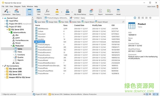The height and width of the screenshot is (96, 160).
Task: Open SQL Server Backup tool
Action: [x=80, y=12]
